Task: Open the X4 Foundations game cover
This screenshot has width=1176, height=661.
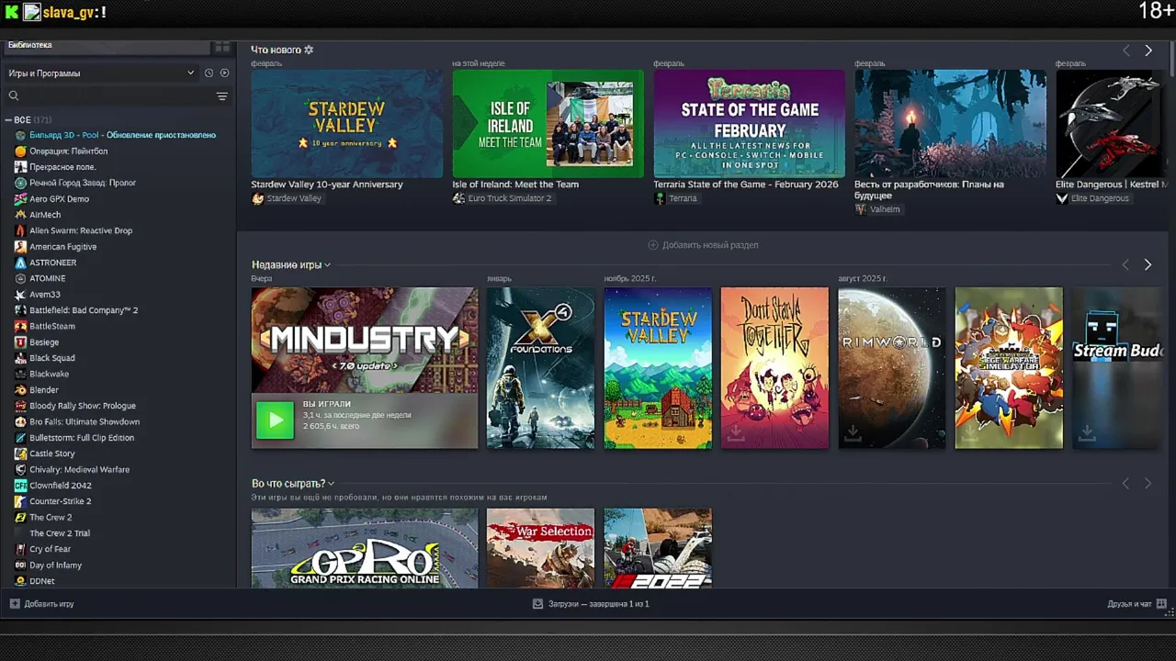Action: [x=540, y=368]
